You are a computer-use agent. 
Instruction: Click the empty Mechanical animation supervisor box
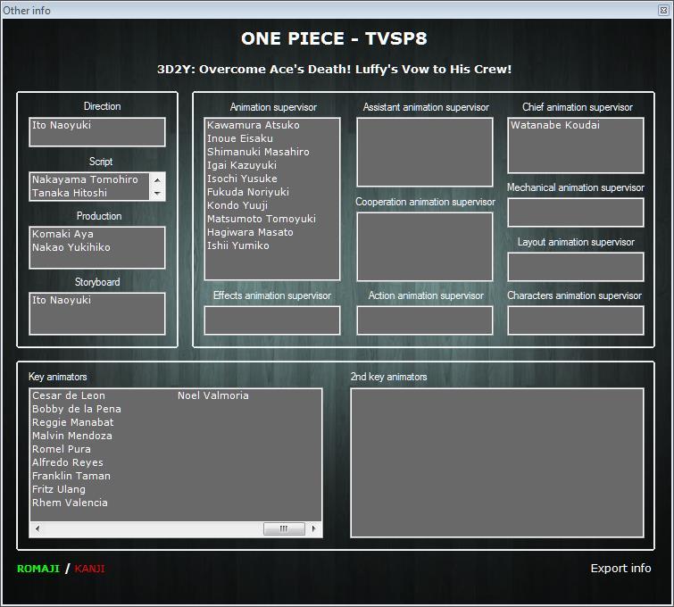576,212
